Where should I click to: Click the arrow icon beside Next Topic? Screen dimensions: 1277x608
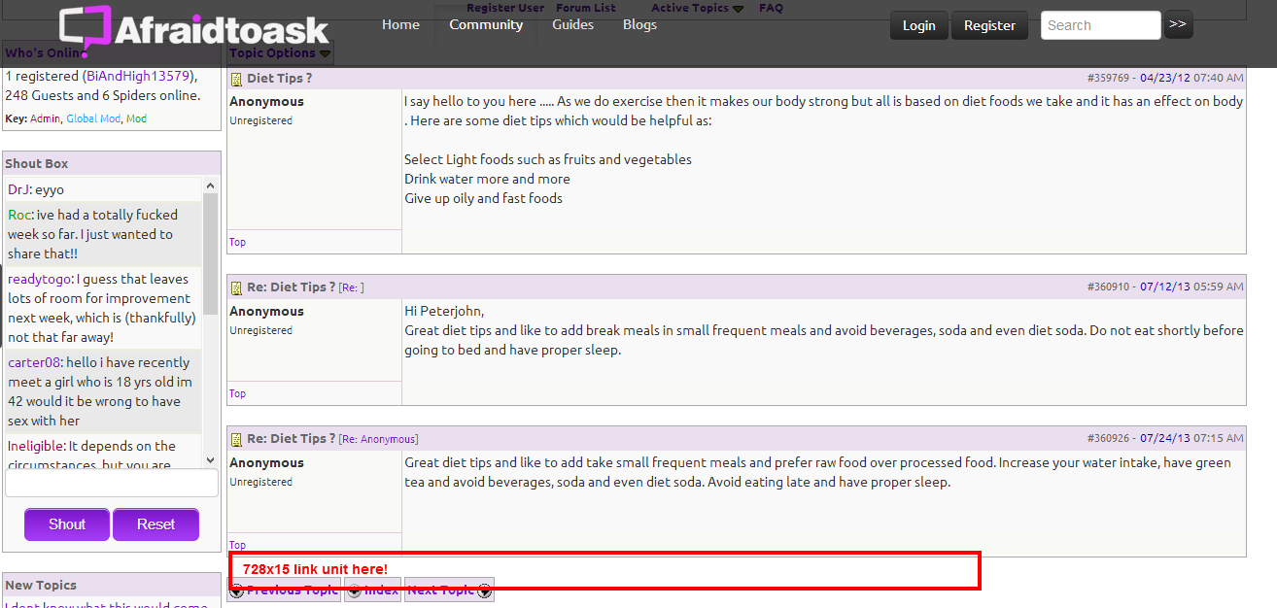pyautogui.click(x=484, y=591)
